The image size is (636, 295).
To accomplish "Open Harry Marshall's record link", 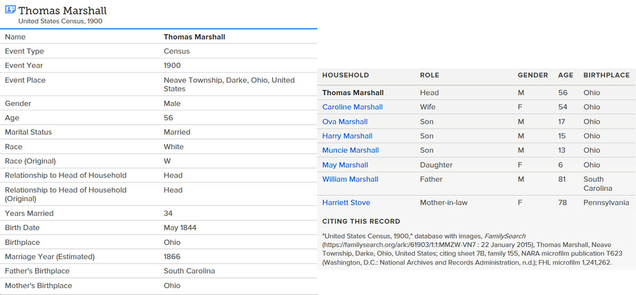I will pyautogui.click(x=347, y=136).
